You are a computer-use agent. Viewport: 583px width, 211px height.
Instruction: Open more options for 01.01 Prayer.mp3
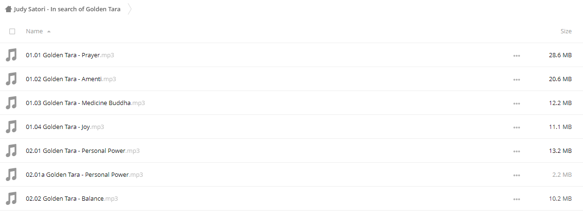pyautogui.click(x=517, y=55)
